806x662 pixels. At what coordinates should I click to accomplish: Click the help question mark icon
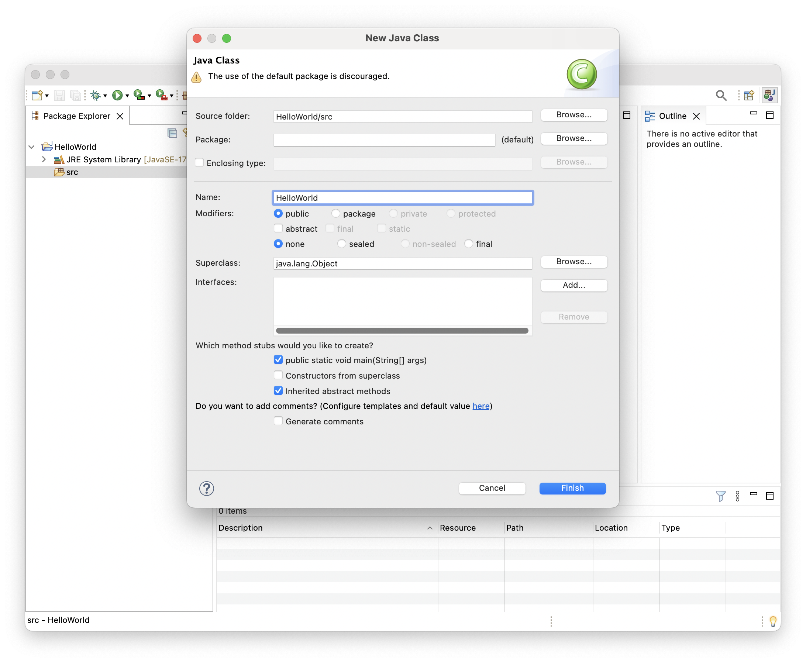[x=206, y=489]
